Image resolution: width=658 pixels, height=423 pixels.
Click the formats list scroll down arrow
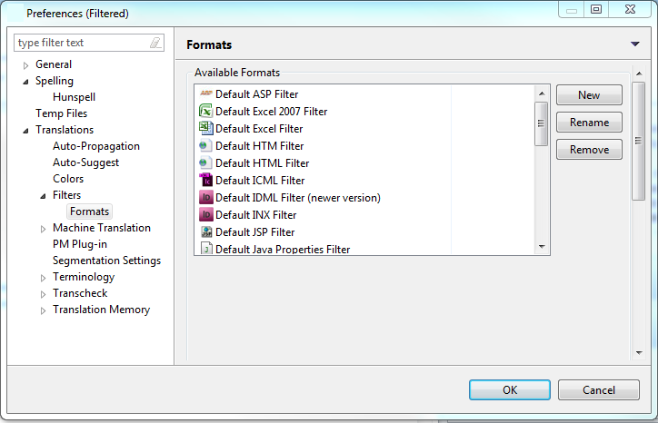[x=542, y=247]
